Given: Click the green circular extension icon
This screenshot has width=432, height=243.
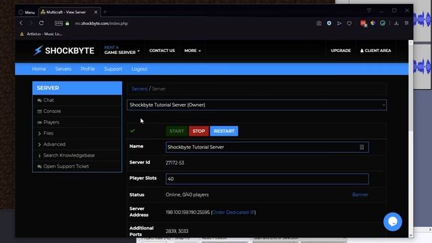Looking at the screenshot, I should [383, 24].
